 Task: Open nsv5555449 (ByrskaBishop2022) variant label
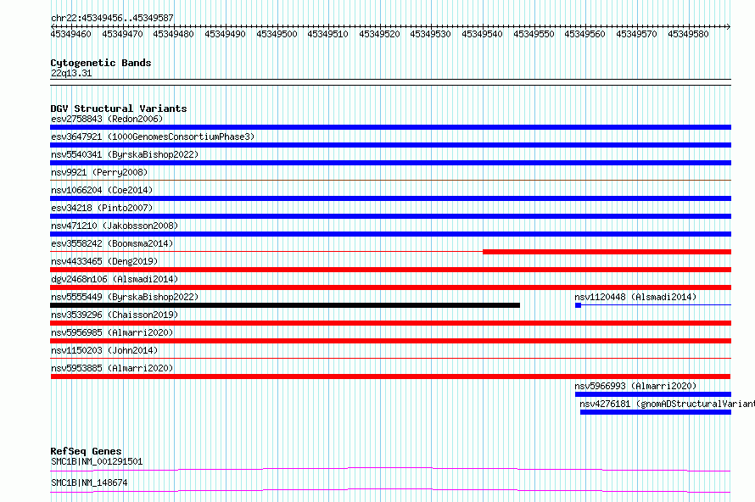point(125,297)
